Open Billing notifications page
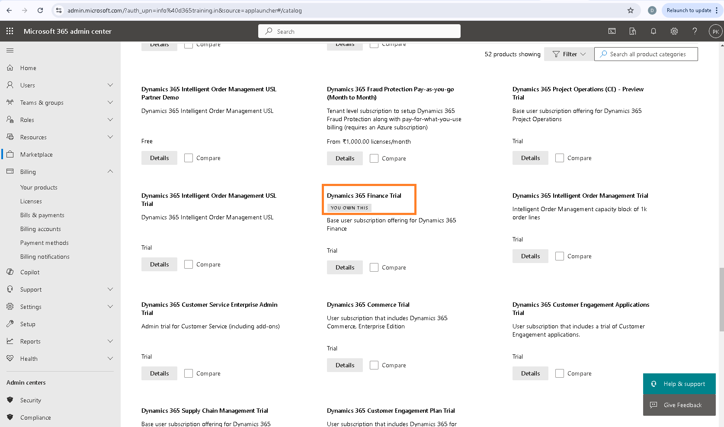The height and width of the screenshot is (427, 724). (45, 257)
